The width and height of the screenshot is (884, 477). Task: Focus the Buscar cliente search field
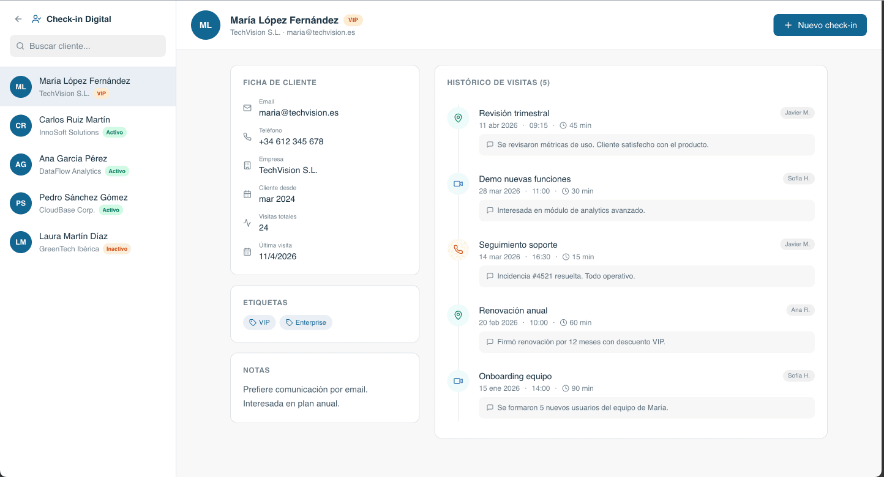click(88, 46)
